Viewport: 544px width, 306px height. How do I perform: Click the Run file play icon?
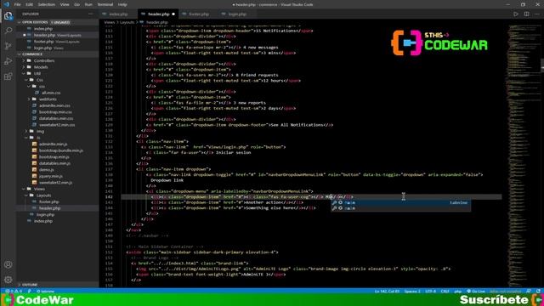click(x=516, y=14)
